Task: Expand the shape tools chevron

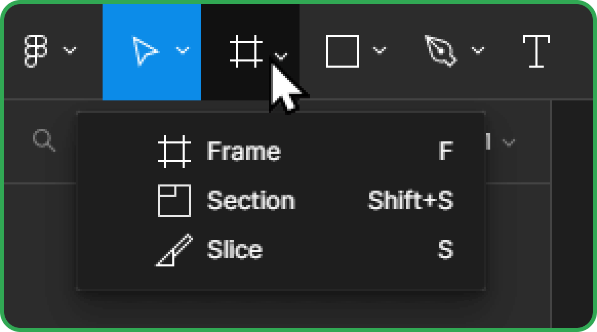Action: tap(380, 50)
